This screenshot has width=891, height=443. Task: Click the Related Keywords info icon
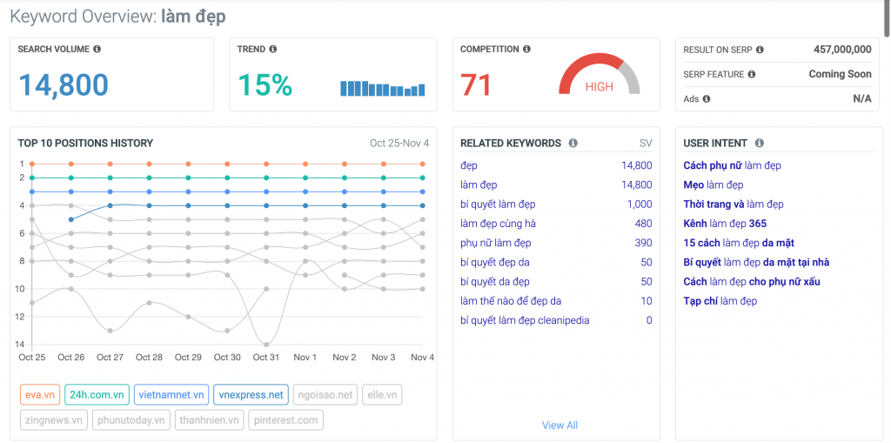click(x=573, y=144)
